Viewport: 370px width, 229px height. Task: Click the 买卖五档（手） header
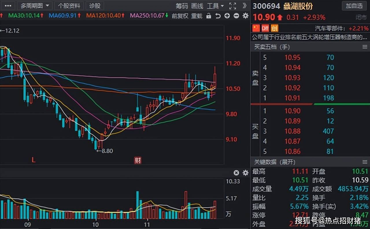pyautogui.click(x=272, y=47)
